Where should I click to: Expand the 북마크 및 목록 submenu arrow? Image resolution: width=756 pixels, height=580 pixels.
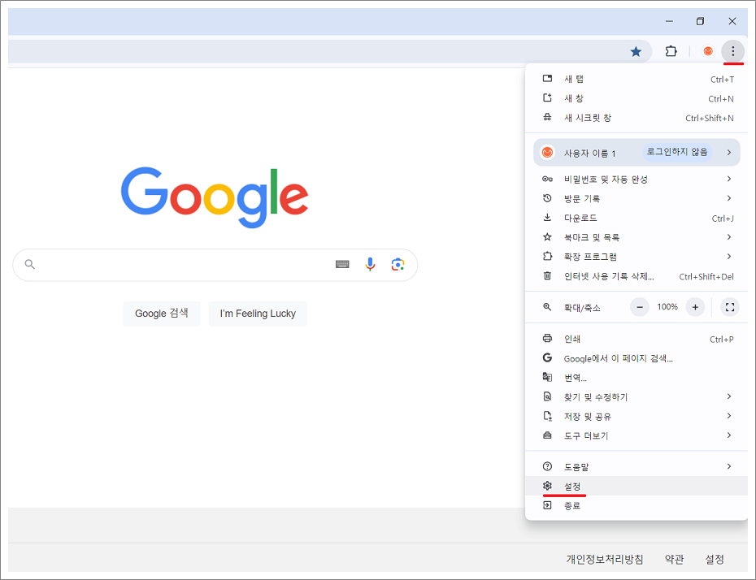point(729,236)
